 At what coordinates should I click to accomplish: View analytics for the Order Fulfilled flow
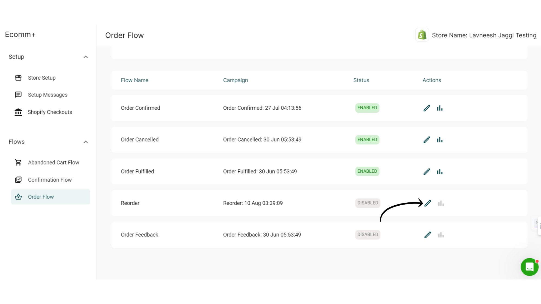[x=440, y=171]
